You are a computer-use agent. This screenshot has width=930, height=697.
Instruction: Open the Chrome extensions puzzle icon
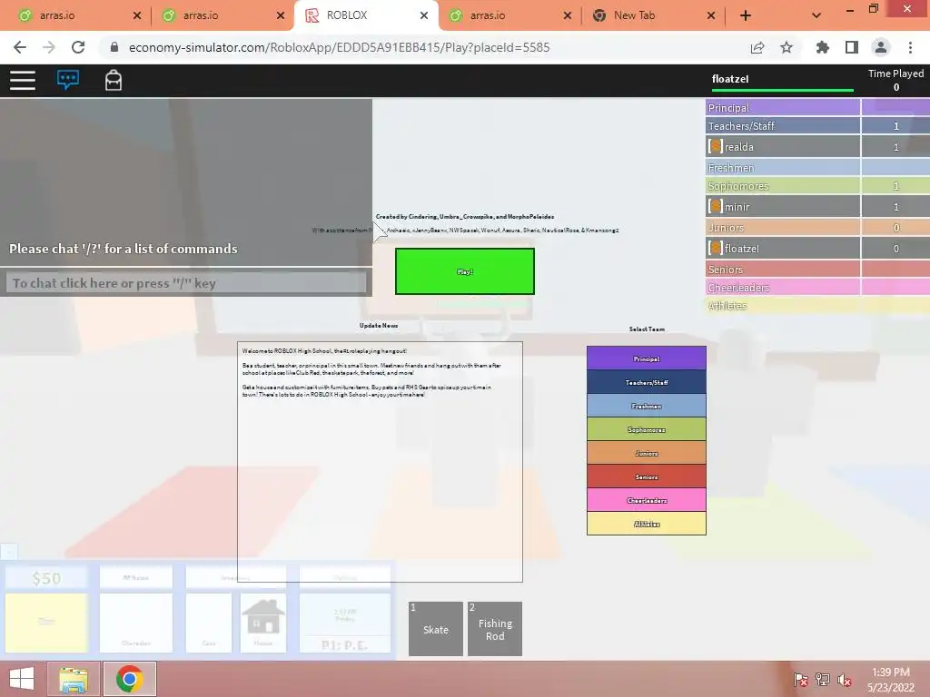(822, 47)
